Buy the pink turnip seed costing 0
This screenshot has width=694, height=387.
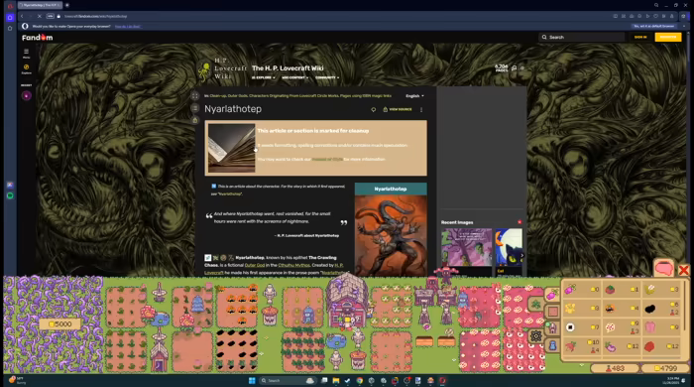[x=582, y=290]
